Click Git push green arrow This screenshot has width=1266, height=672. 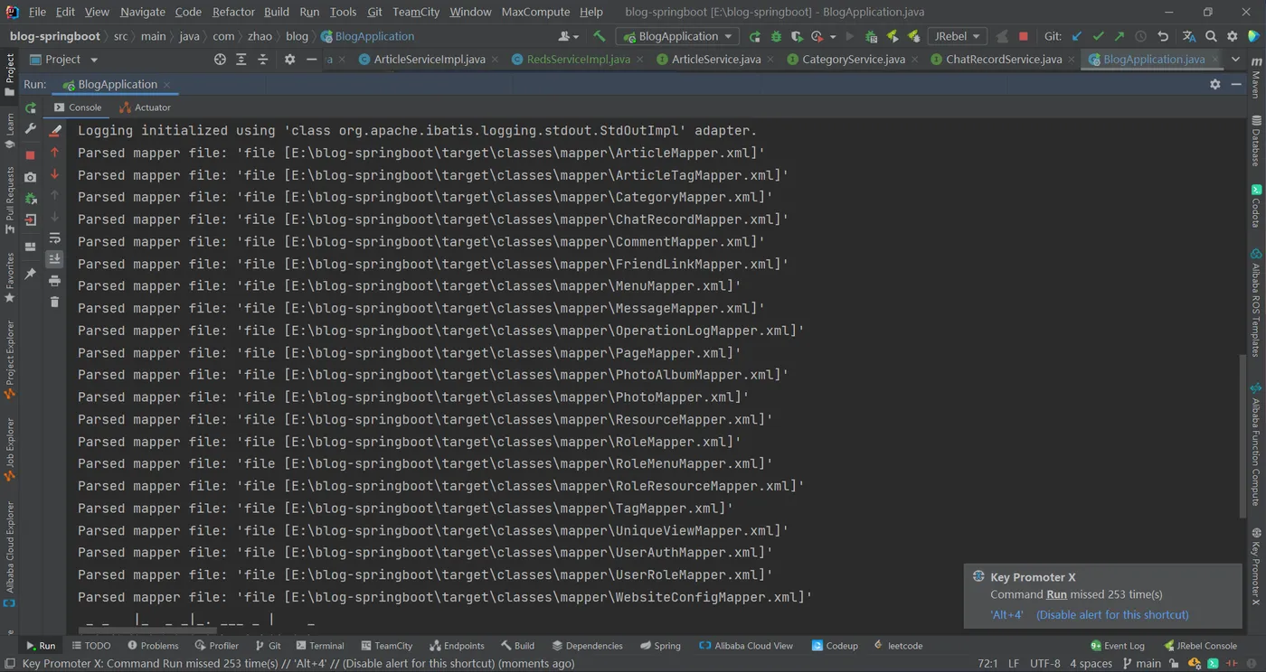(1120, 36)
